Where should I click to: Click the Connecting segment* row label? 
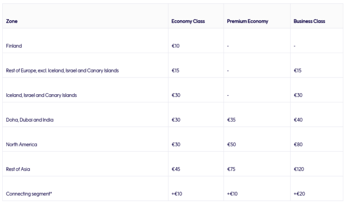coord(29,194)
